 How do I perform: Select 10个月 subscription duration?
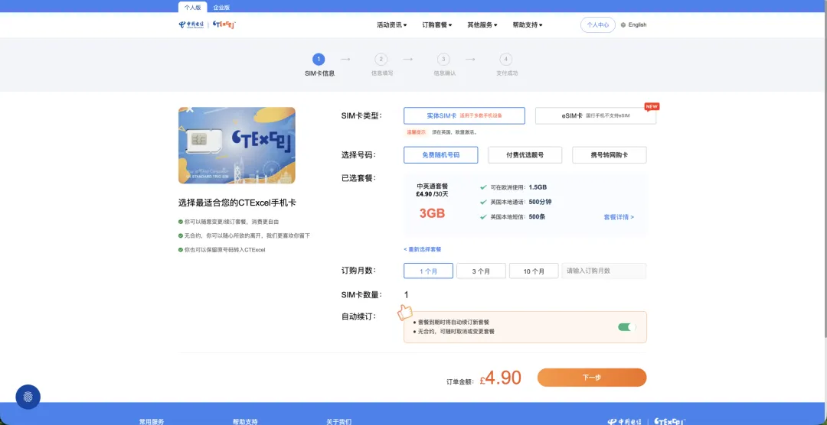tap(534, 271)
